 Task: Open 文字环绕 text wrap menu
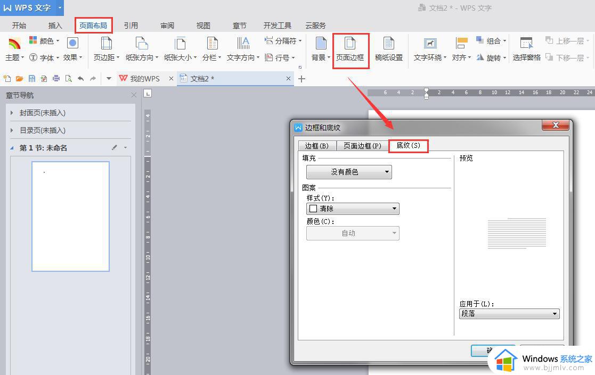[430, 49]
